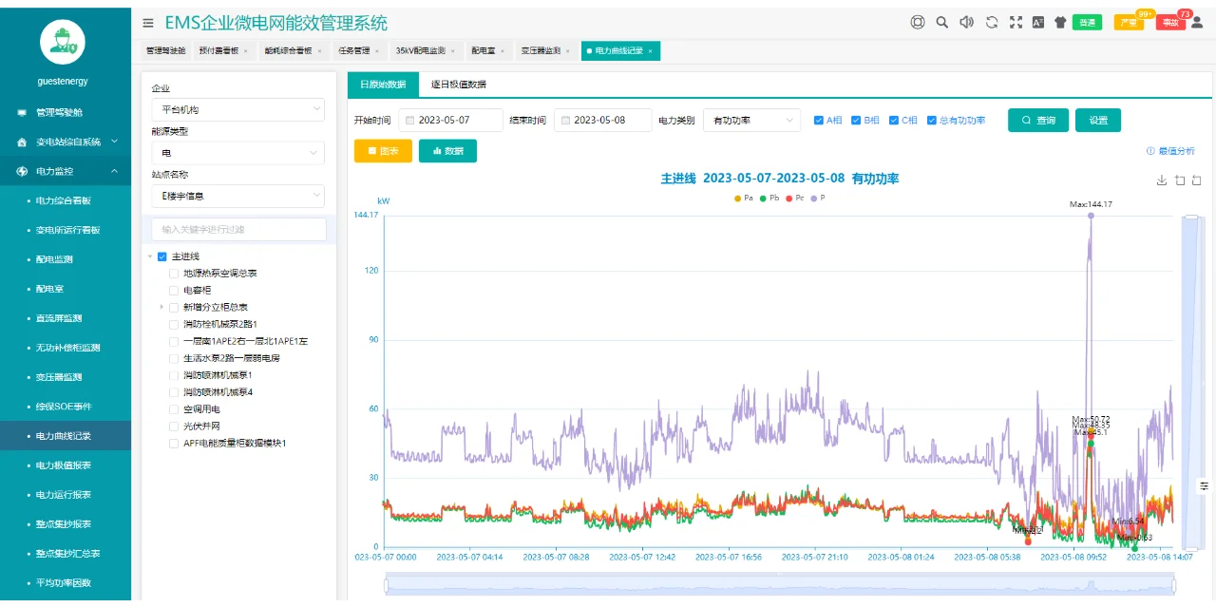Disable the 总有功功率 checkbox
1216x607 pixels.
933,120
